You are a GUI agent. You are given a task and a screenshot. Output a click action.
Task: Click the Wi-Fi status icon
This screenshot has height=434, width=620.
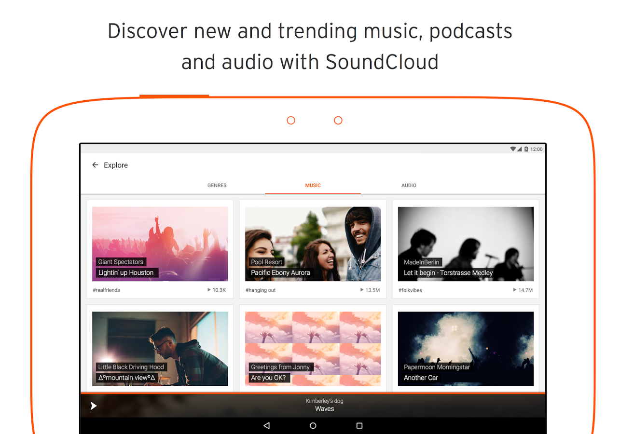click(x=513, y=149)
